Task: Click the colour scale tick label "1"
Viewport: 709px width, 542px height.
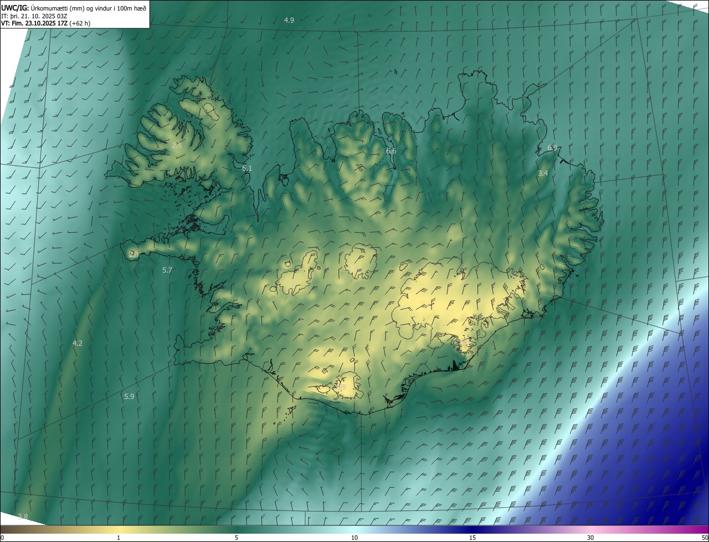Action: 119,538
